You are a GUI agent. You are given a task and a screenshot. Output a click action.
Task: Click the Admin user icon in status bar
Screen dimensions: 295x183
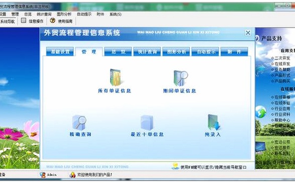click(43, 175)
